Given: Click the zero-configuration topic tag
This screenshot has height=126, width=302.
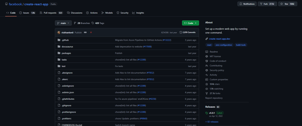Looking at the screenshot, I should (224, 45).
